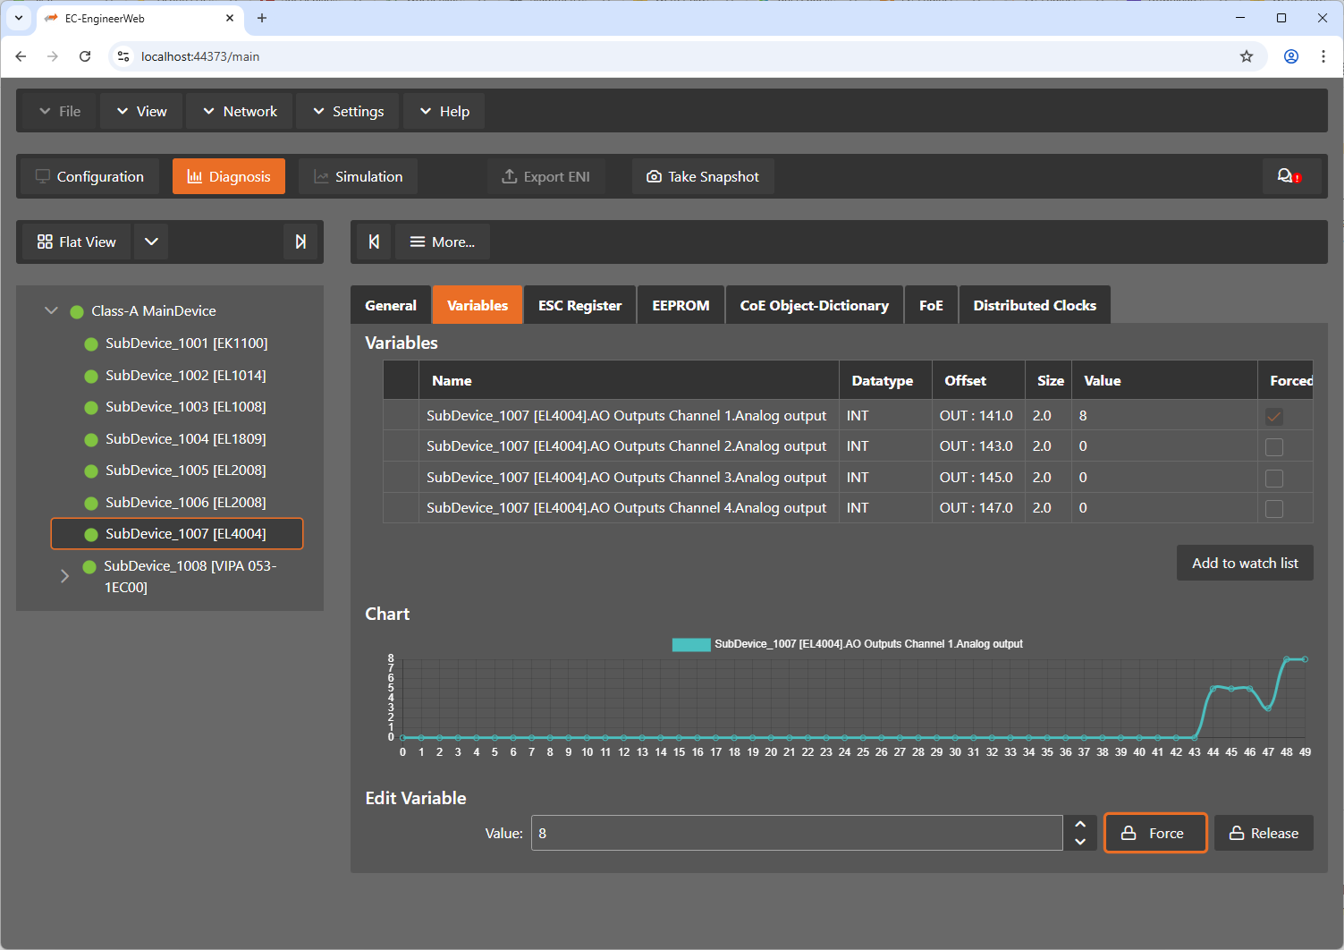The width and height of the screenshot is (1344, 950).
Task: Select the Channel 2.Analog output variable row
Action: (848, 446)
